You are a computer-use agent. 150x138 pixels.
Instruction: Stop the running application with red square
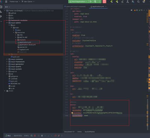(104, 2)
